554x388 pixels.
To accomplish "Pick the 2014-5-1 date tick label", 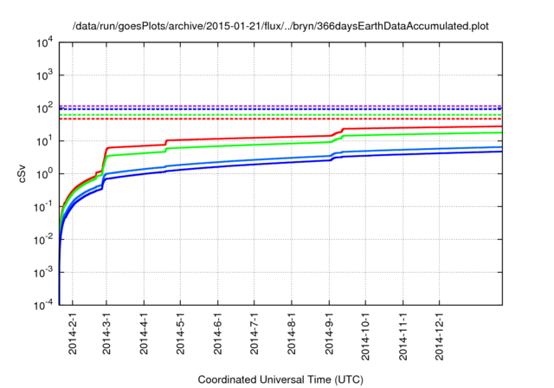I will [x=180, y=335].
